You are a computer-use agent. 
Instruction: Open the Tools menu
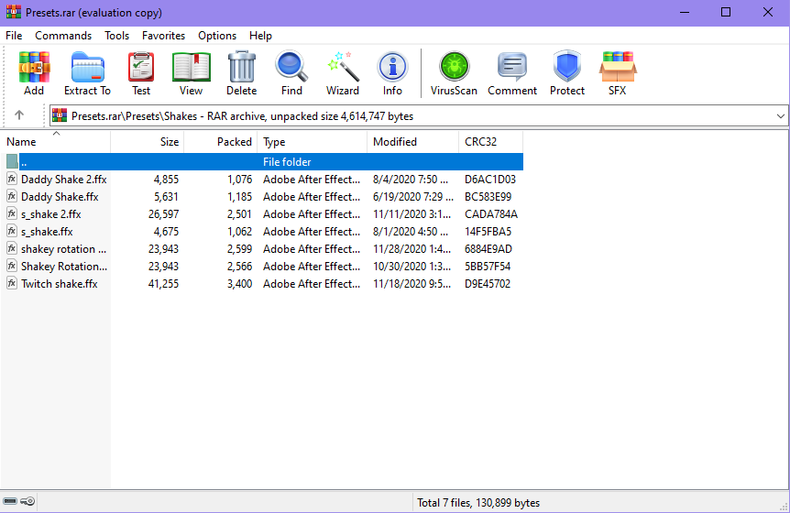click(x=117, y=36)
